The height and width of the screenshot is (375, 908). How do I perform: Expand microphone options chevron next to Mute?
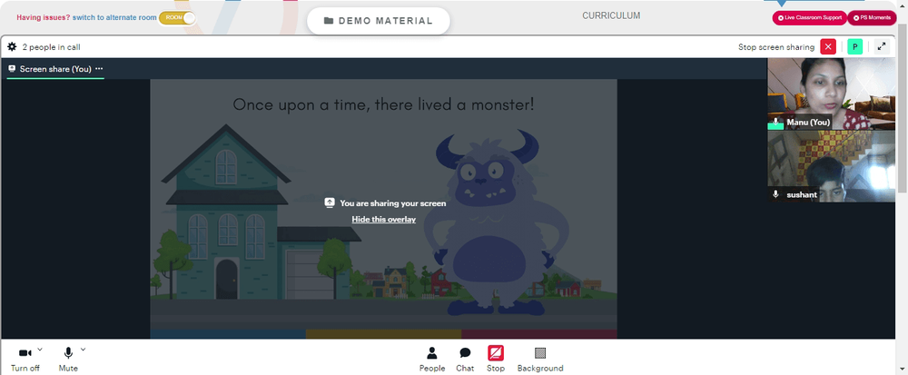click(x=83, y=349)
